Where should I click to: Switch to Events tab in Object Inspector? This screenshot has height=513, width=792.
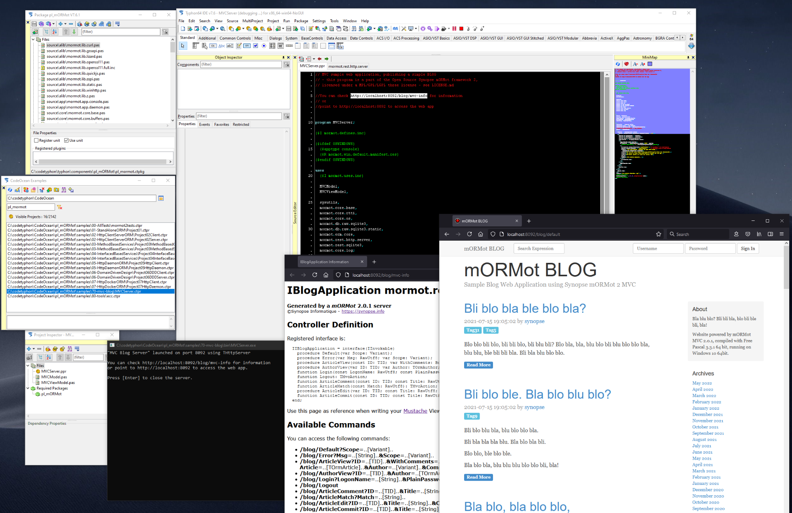(x=205, y=124)
